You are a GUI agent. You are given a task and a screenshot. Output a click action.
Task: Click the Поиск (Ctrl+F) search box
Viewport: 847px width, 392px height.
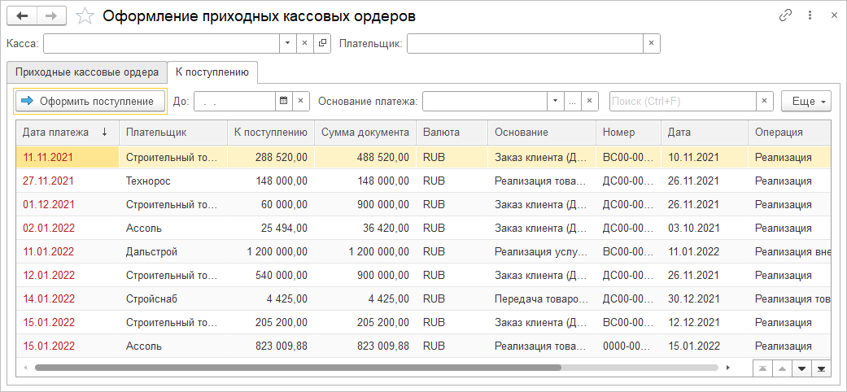point(683,101)
